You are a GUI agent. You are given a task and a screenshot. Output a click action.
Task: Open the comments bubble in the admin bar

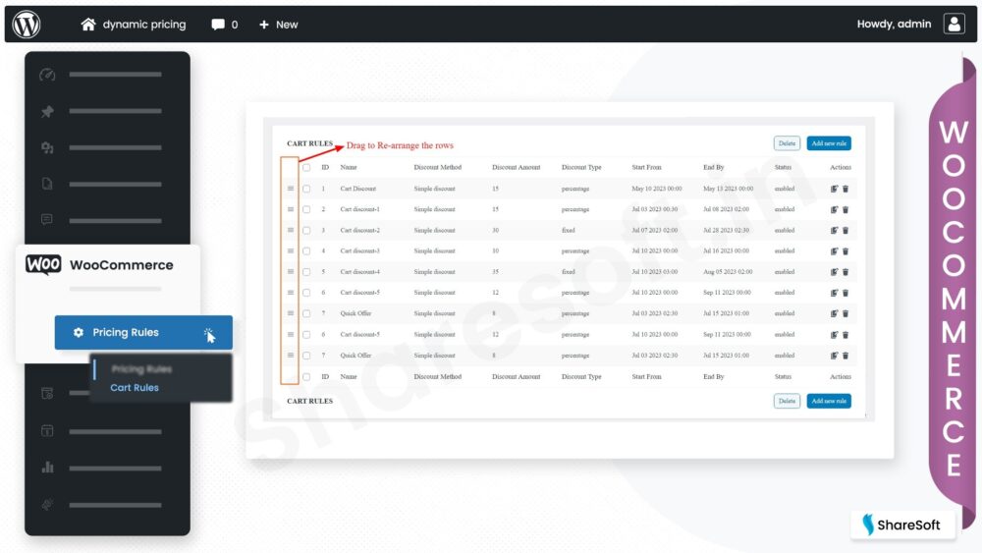224,25
